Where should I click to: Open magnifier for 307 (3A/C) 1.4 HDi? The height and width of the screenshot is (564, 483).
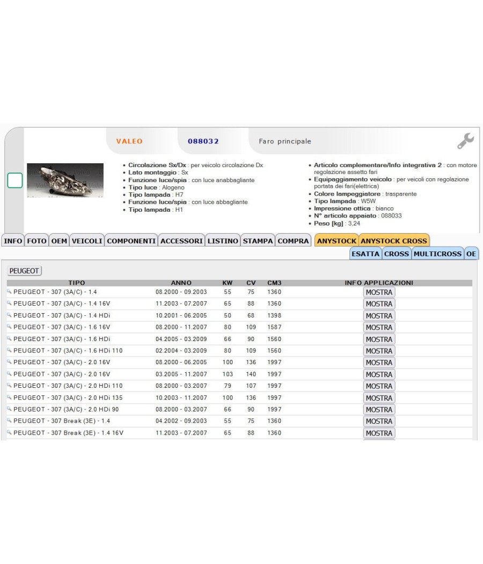tap(9, 315)
